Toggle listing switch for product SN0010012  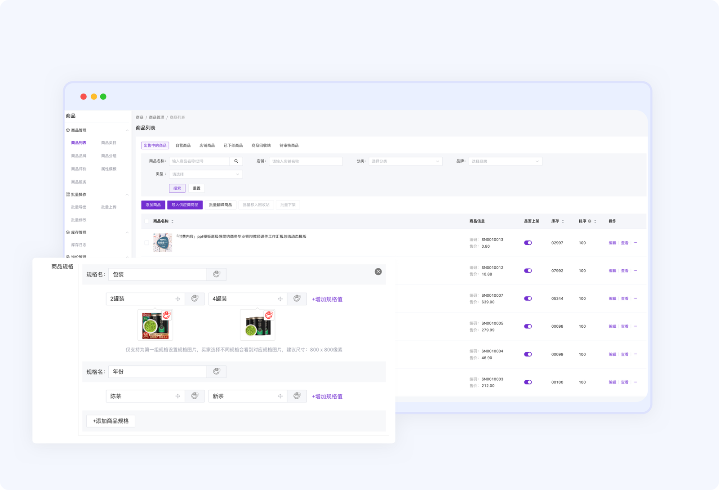click(528, 271)
